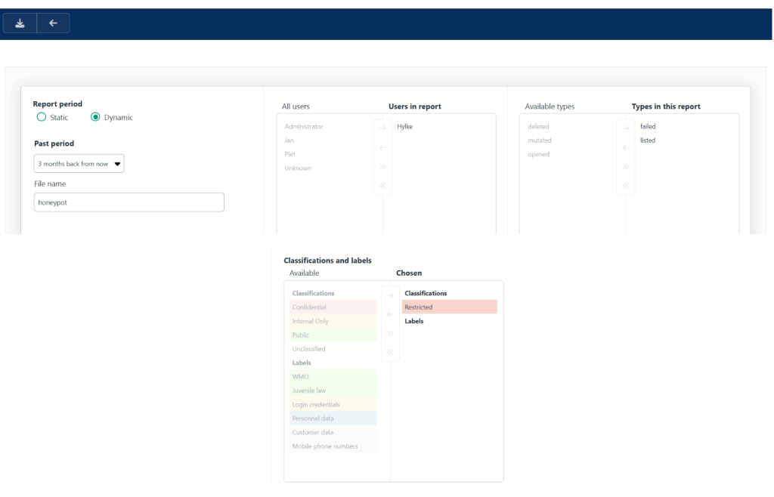Remove all classifications and labels from Chosen

pos(391,352)
